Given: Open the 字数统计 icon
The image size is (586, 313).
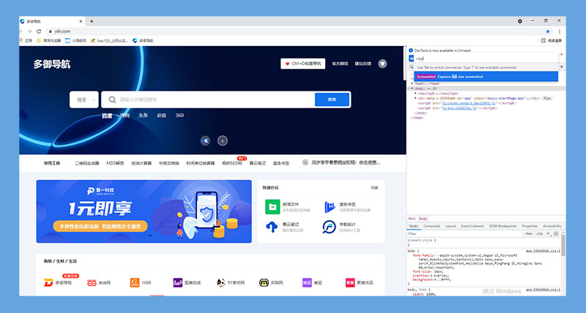Looking at the screenshot, I should [x=329, y=227].
